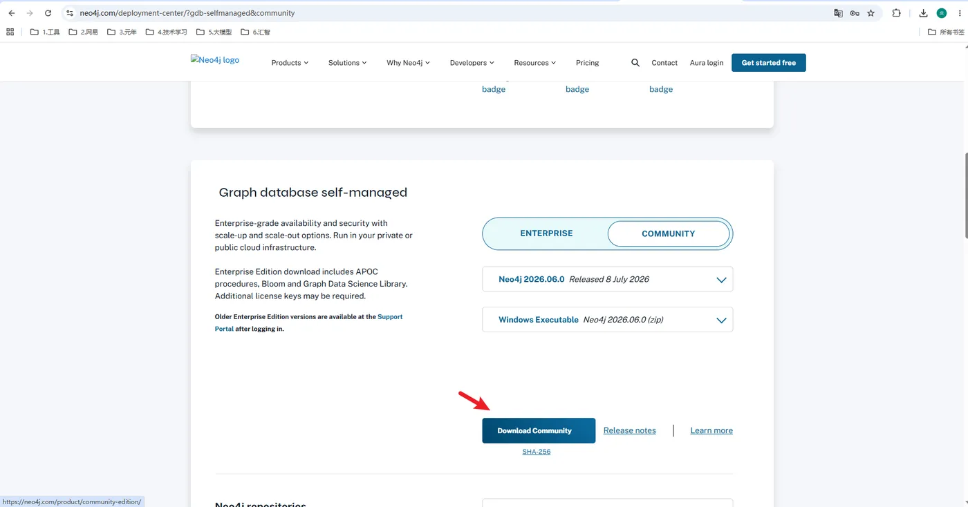Image resolution: width=968 pixels, height=507 pixels.
Task: Open the Resources menu
Action: (x=535, y=63)
